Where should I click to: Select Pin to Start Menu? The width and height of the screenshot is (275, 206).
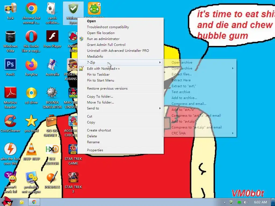pos(121,80)
